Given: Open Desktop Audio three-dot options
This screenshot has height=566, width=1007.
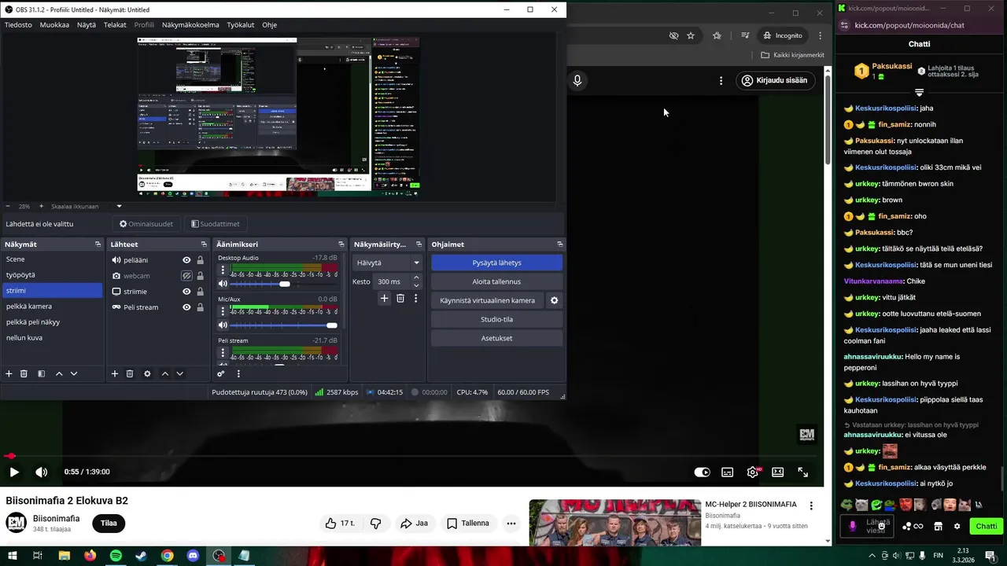Looking at the screenshot, I should pyautogui.click(x=223, y=270).
